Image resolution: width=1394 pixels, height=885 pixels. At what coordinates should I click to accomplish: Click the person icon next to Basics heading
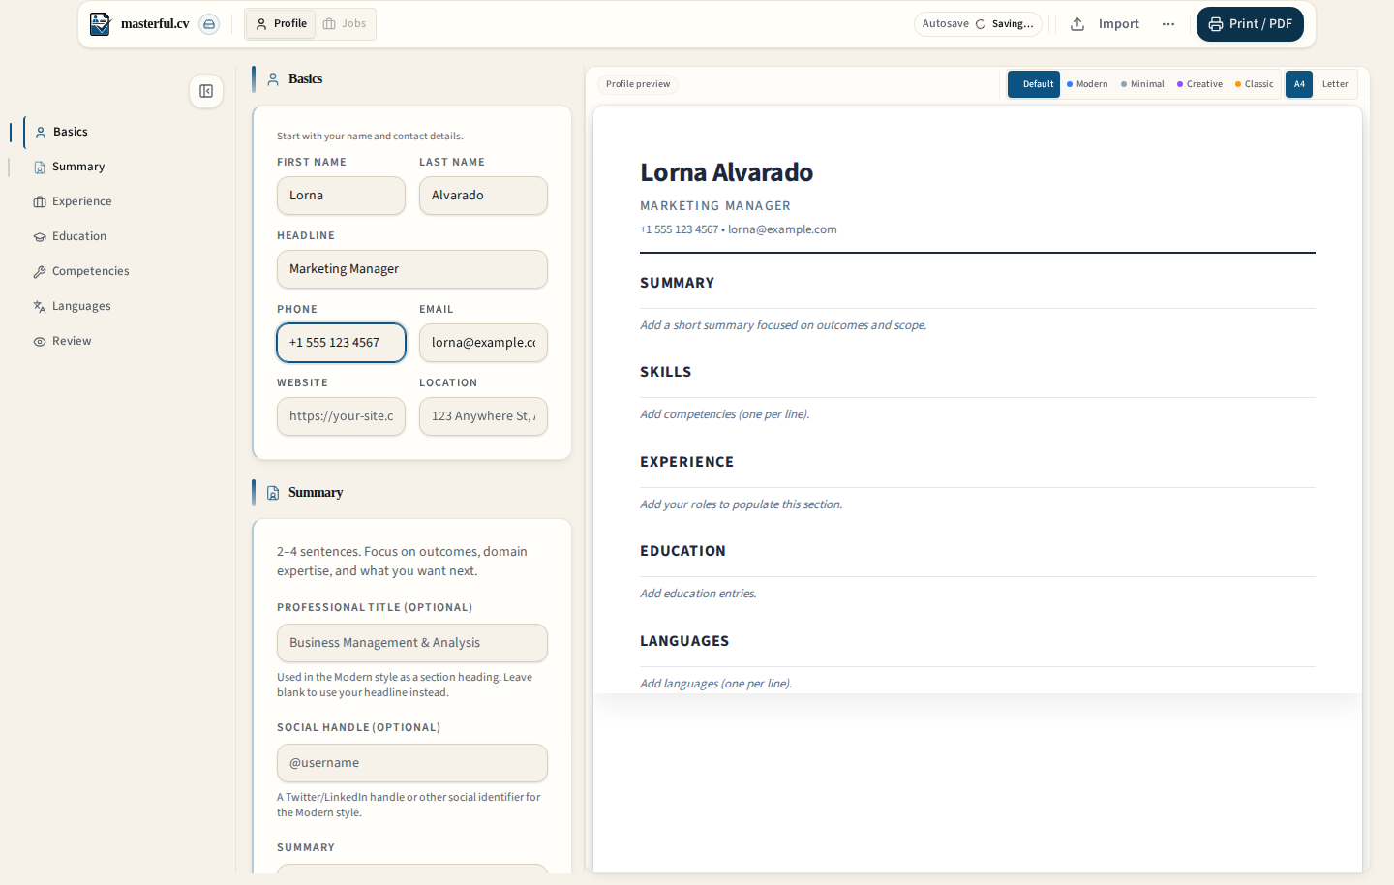(x=273, y=79)
